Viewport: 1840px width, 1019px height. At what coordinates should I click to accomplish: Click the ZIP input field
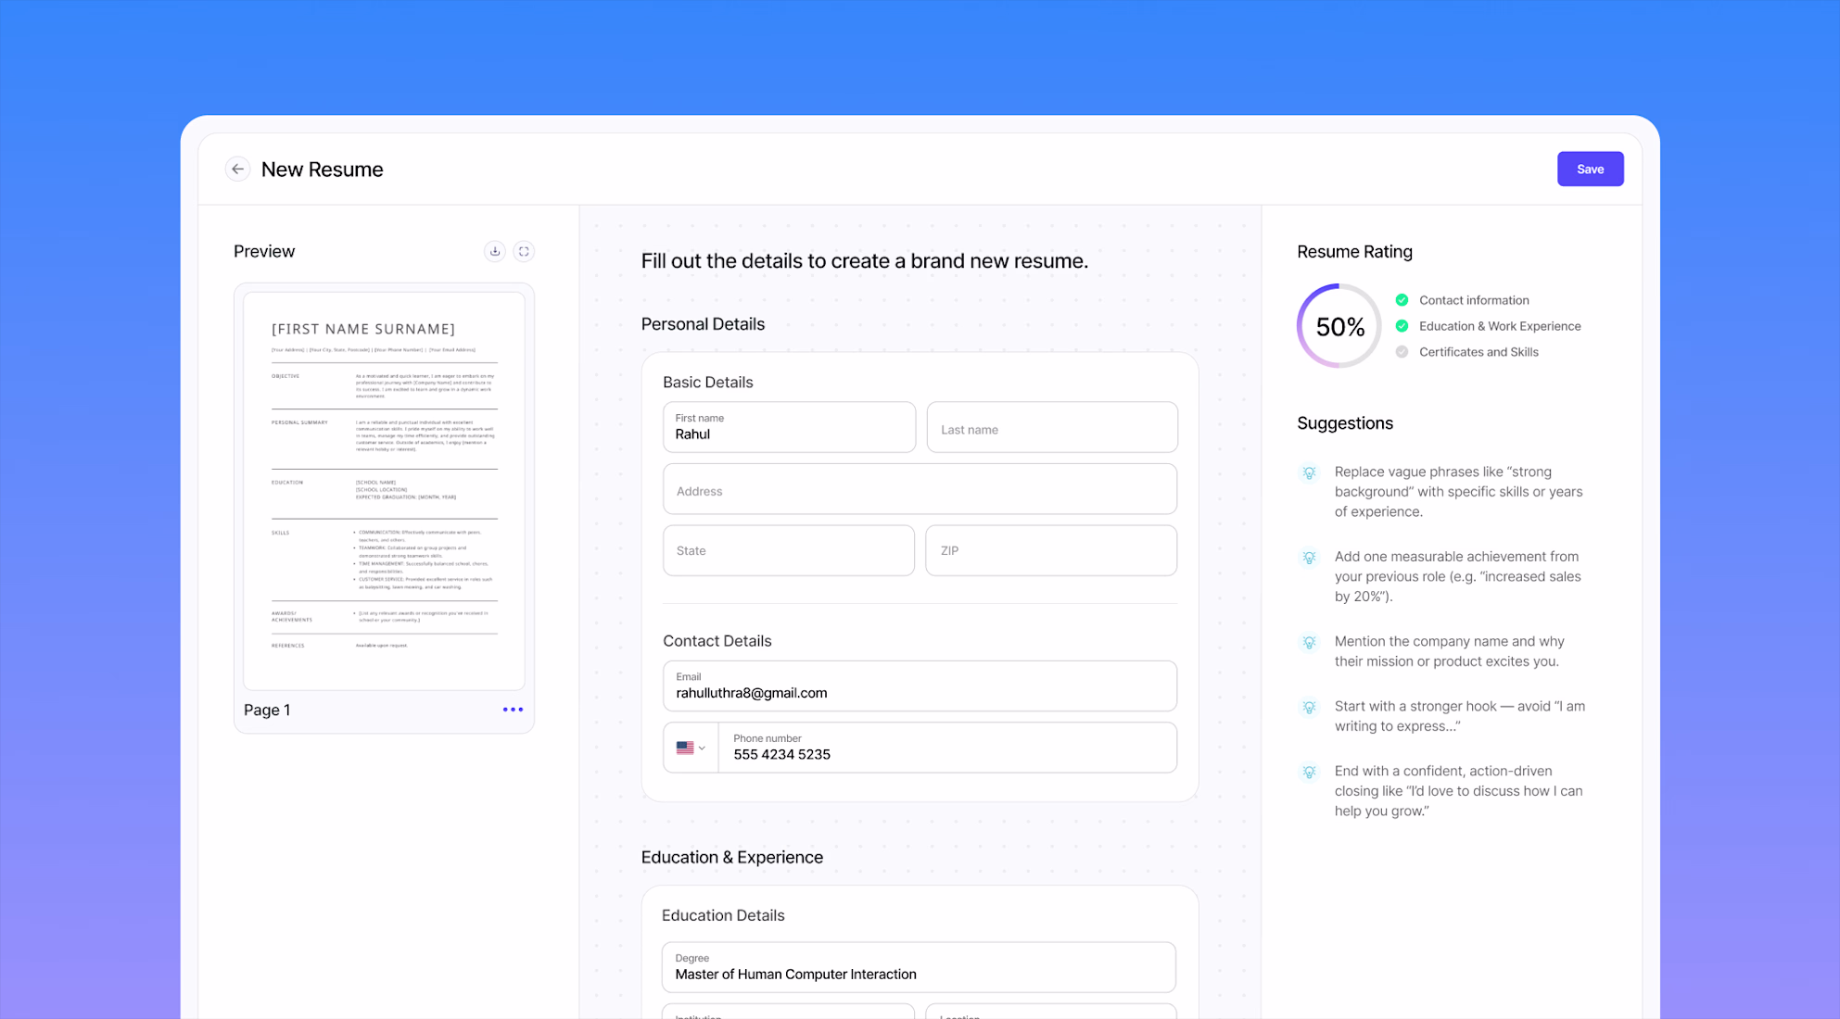(x=1051, y=550)
